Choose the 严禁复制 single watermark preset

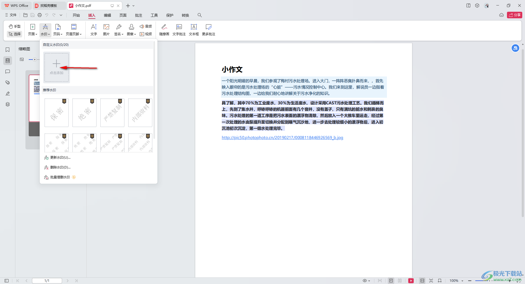[112, 113]
